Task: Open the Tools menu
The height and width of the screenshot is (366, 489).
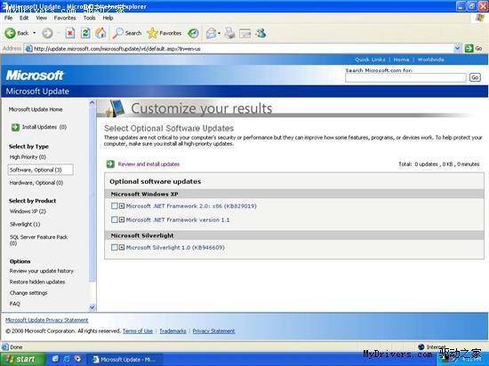Action: [89, 18]
